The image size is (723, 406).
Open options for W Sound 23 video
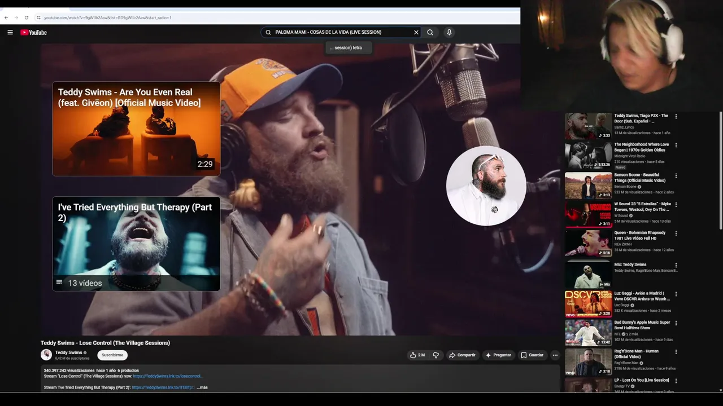(676, 205)
